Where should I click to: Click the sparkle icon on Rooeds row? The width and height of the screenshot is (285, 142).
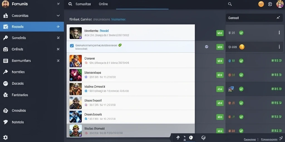coord(58,27)
